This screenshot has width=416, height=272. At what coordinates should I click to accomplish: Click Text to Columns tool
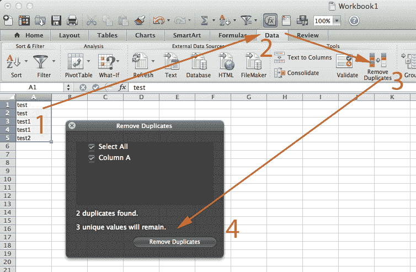pos(303,57)
